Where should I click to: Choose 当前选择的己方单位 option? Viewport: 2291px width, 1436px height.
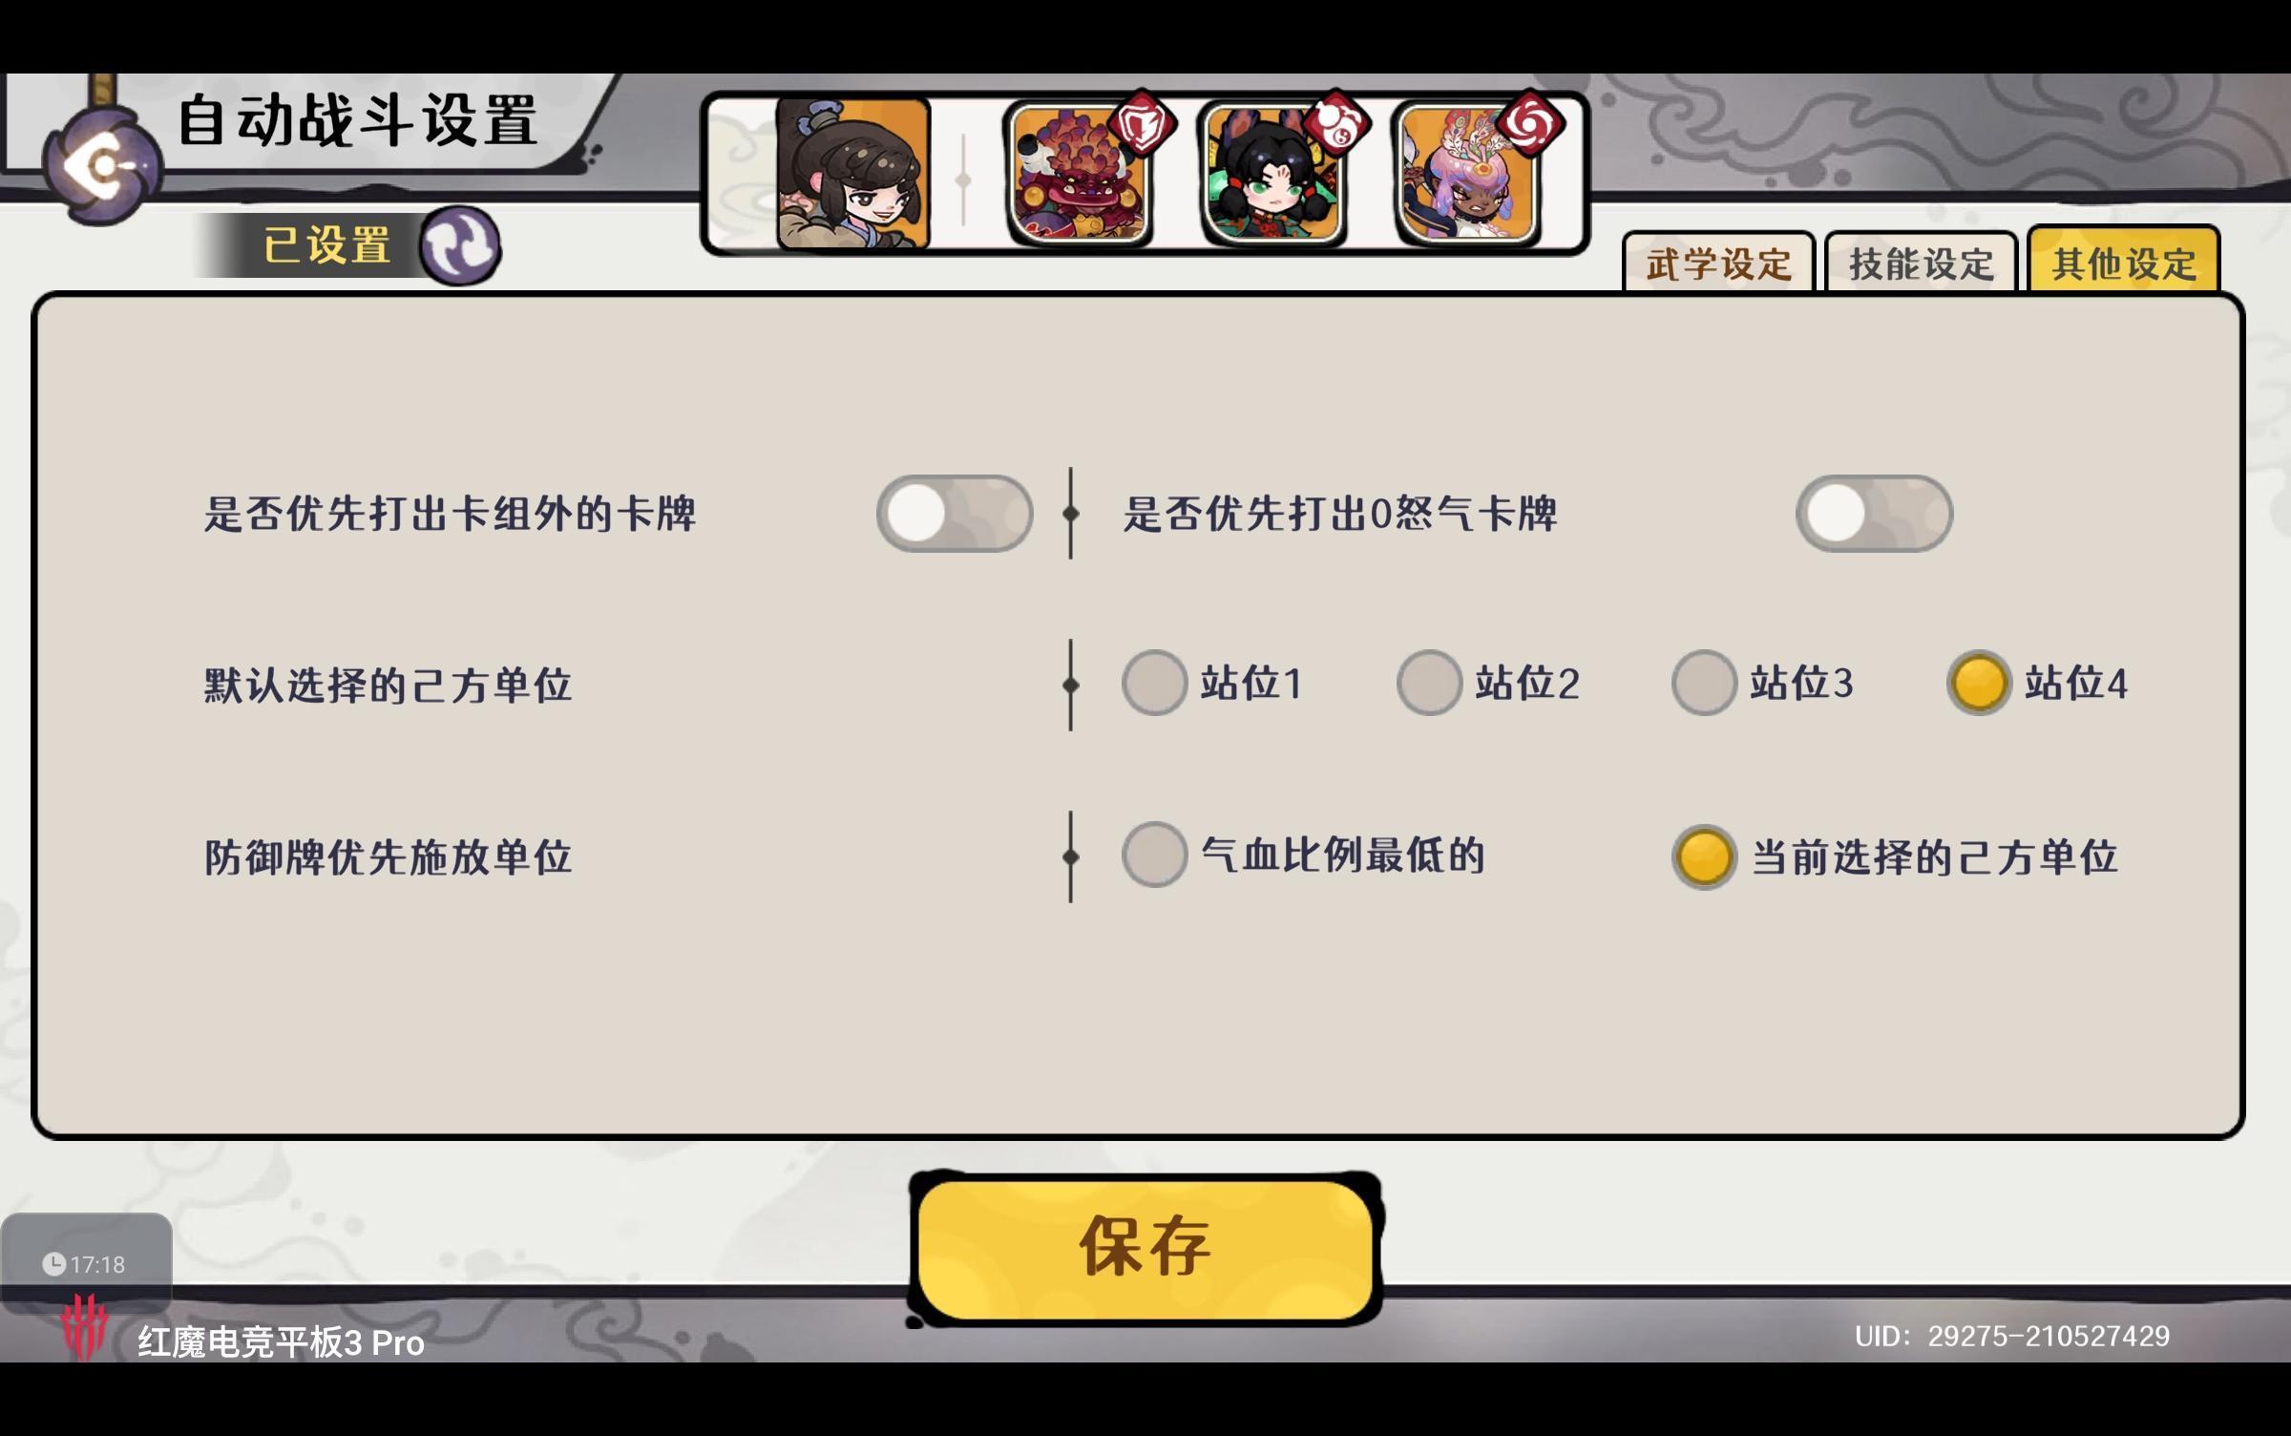pos(1896,856)
